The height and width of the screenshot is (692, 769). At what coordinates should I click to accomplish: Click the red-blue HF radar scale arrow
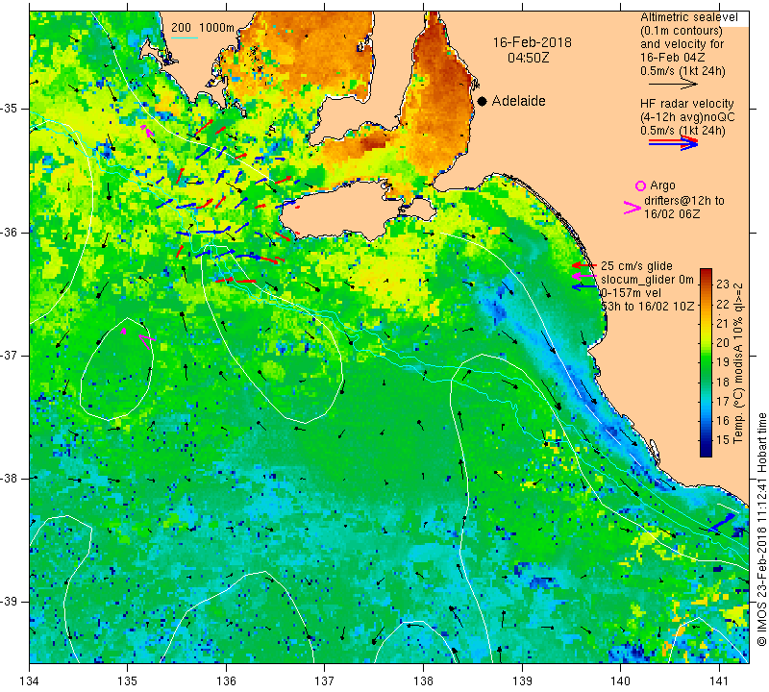pos(673,143)
